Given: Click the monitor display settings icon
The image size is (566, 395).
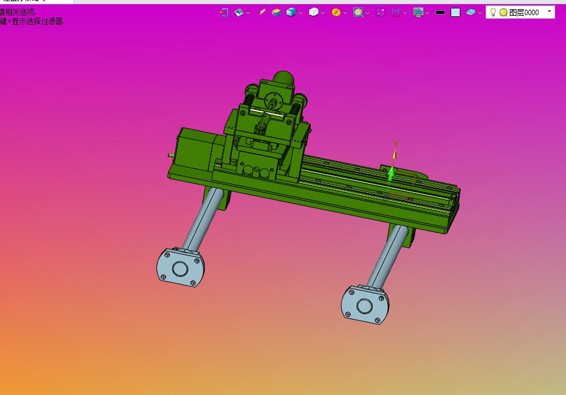Looking at the screenshot, I should (x=418, y=13).
